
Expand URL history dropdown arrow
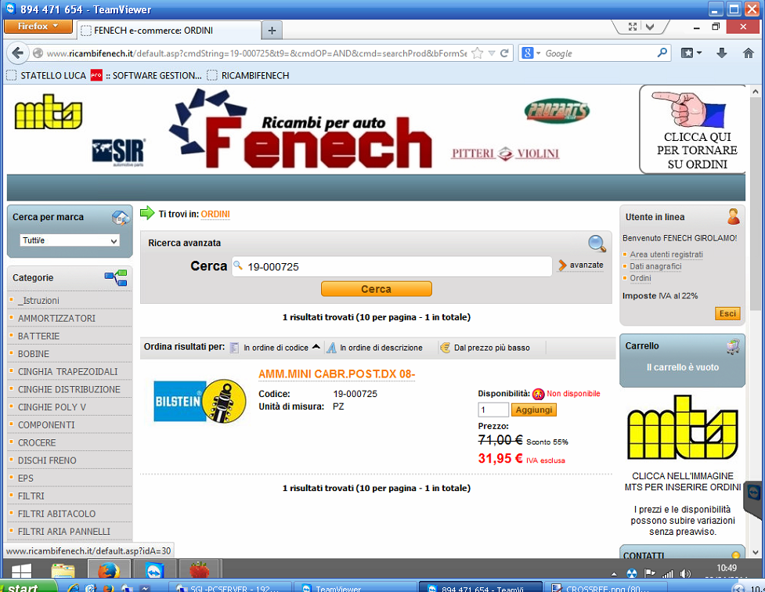pos(492,53)
